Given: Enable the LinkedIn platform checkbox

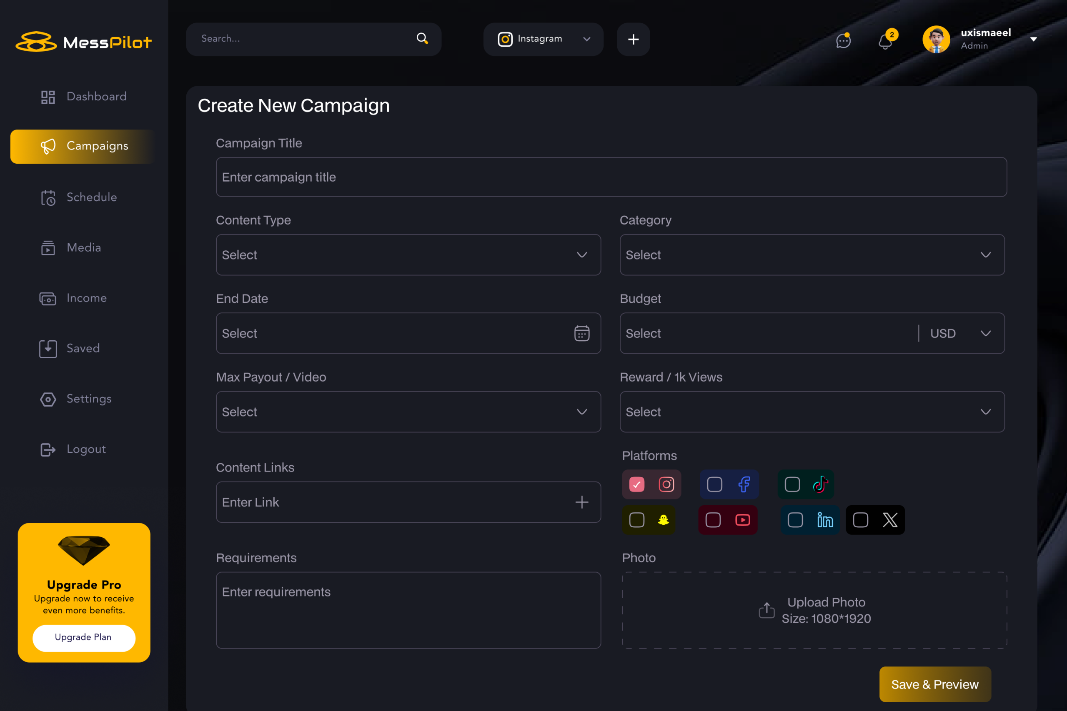Looking at the screenshot, I should [x=795, y=520].
